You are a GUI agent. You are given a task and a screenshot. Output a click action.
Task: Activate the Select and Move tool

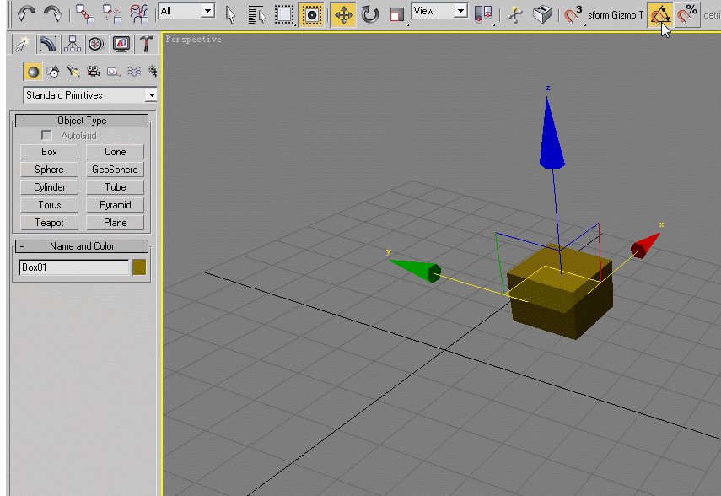[x=343, y=14]
